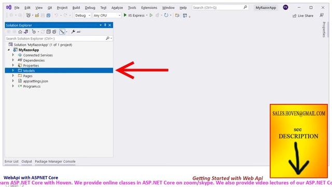Open the Tools menu
332x187 pixels.
132,8
